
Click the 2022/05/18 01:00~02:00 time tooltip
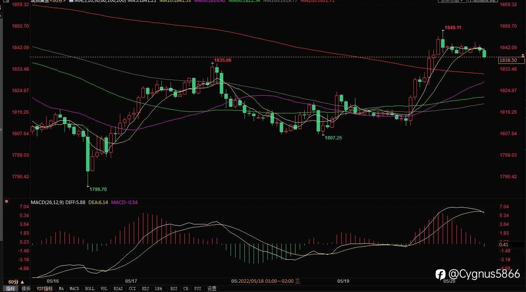click(x=269, y=281)
